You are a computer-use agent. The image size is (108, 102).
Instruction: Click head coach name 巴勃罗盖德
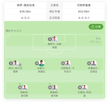[84, 5]
